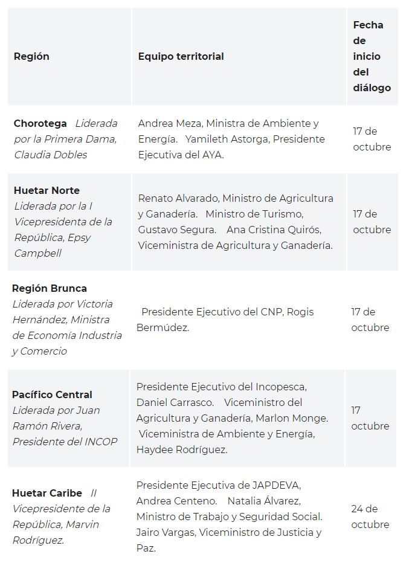
Task: Click the JAPDEVA team cell text
Action: click(x=230, y=517)
